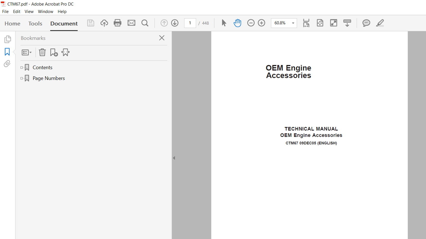This screenshot has height=239, width=426.
Task: Switch to the Tools tab
Action: [35, 24]
